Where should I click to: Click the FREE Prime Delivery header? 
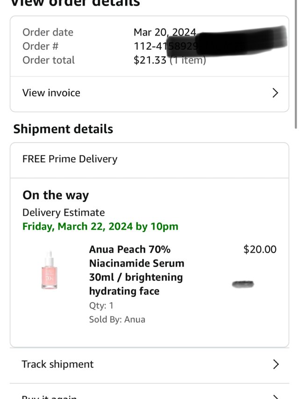(x=70, y=159)
